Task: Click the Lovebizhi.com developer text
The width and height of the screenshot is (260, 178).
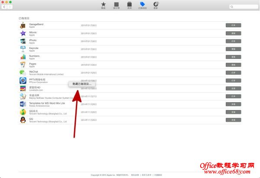Action: pos(36,90)
